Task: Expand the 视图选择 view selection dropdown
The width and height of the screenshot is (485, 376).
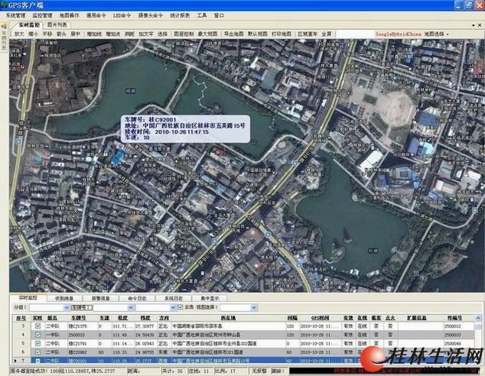Action: click(x=254, y=307)
